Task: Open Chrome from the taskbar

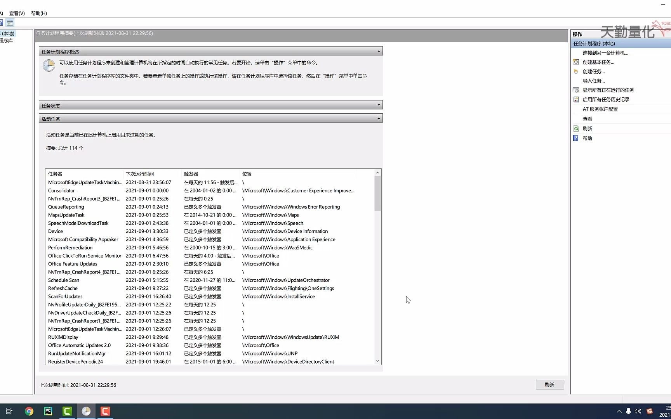Action: (29, 411)
